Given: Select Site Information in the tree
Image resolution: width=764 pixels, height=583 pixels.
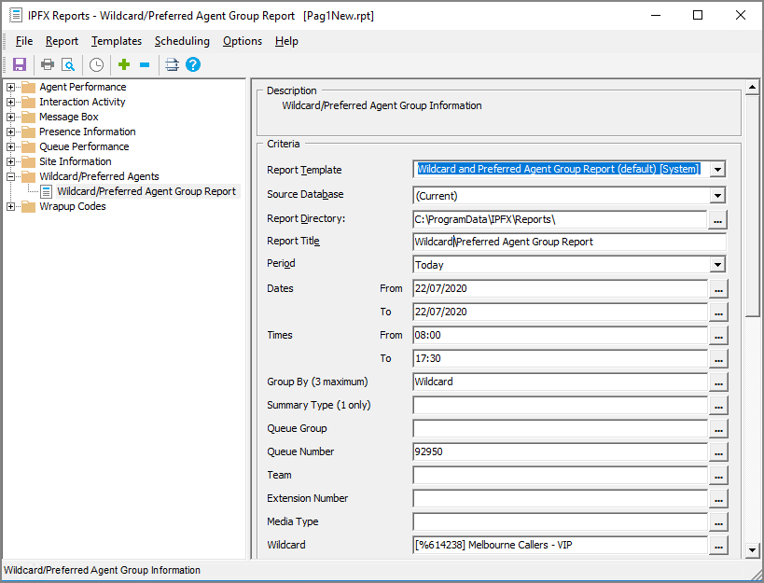Looking at the screenshot, I should click(76, 161).
